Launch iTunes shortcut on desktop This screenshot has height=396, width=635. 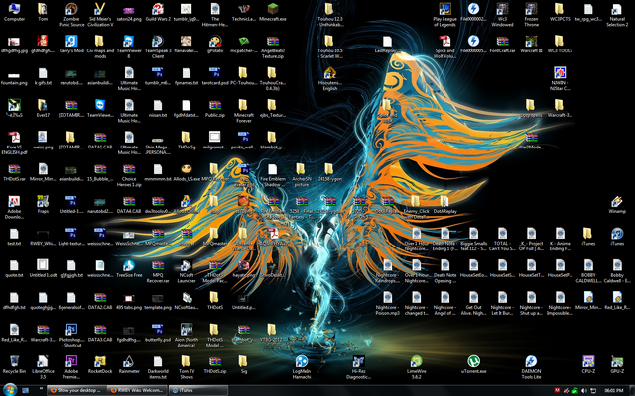tap(617, 236)
